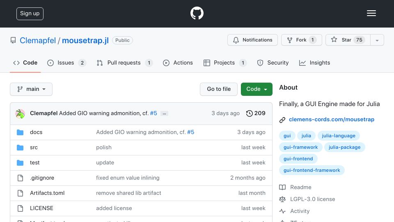This screenshot has height=222, width=394.
Task: Click the gui topic tag
Action: [287, 136]
